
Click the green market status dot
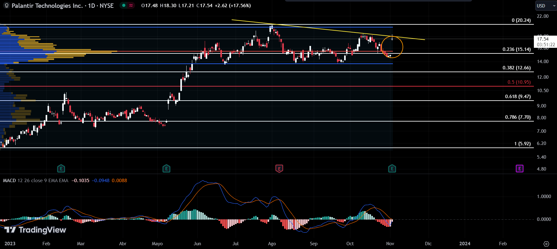(x=124, y=5)
